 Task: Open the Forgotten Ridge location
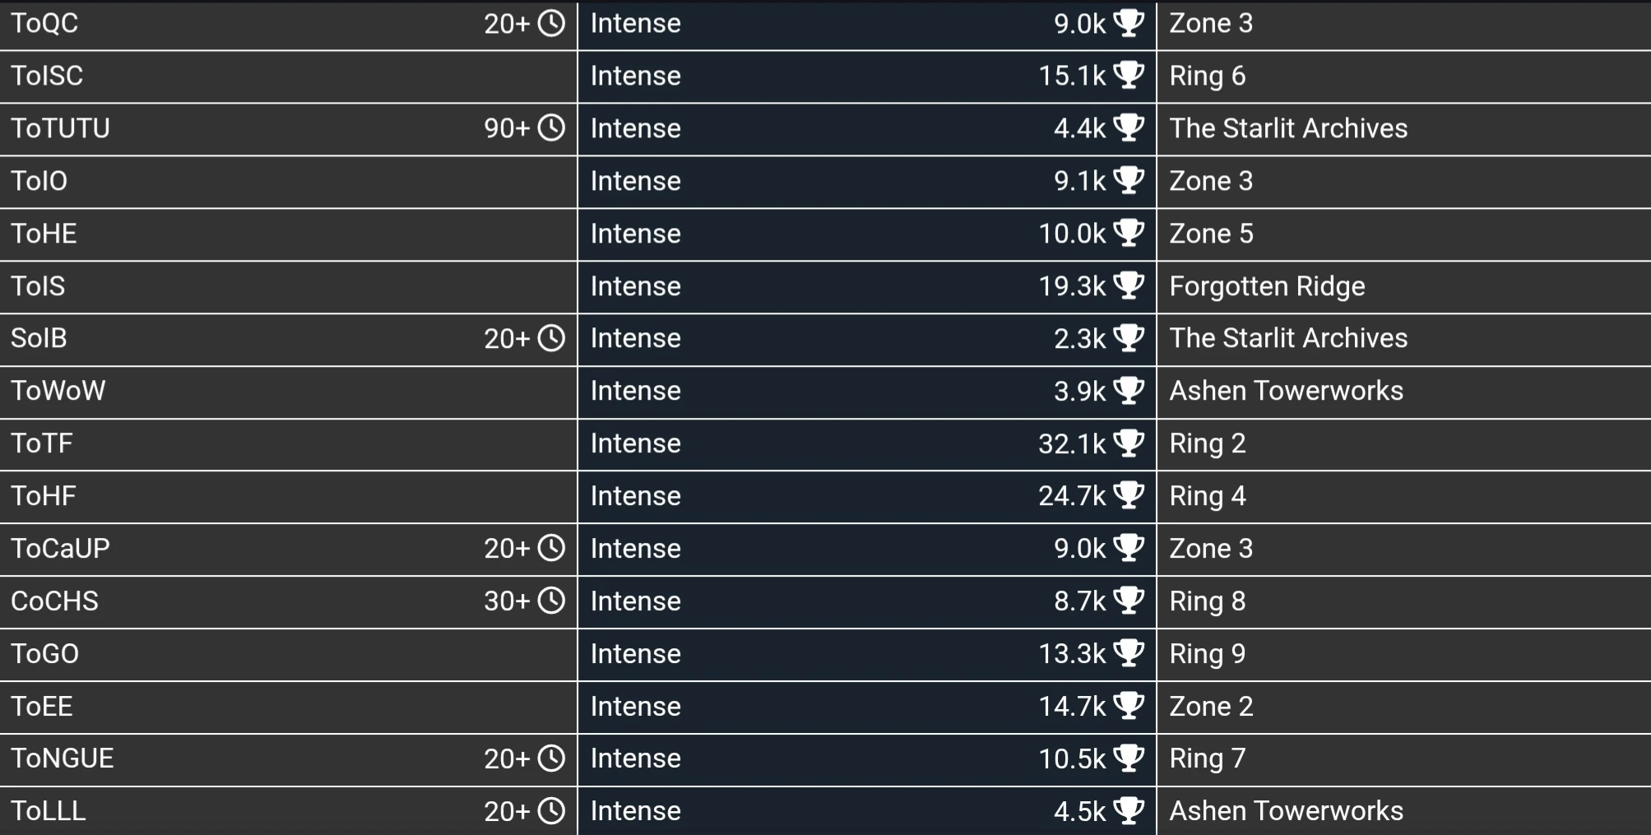[x=1267, y=286]
